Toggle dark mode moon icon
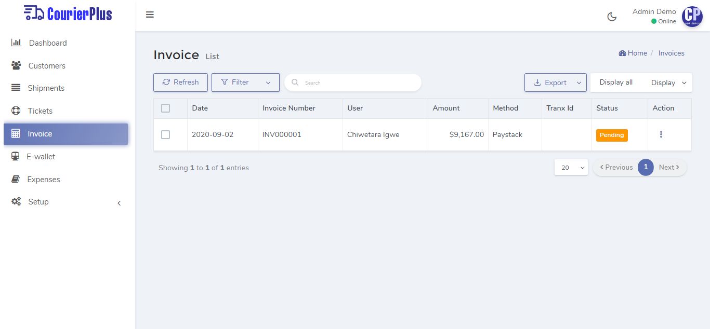Viewport: 710px width, 329px height. 612,17
